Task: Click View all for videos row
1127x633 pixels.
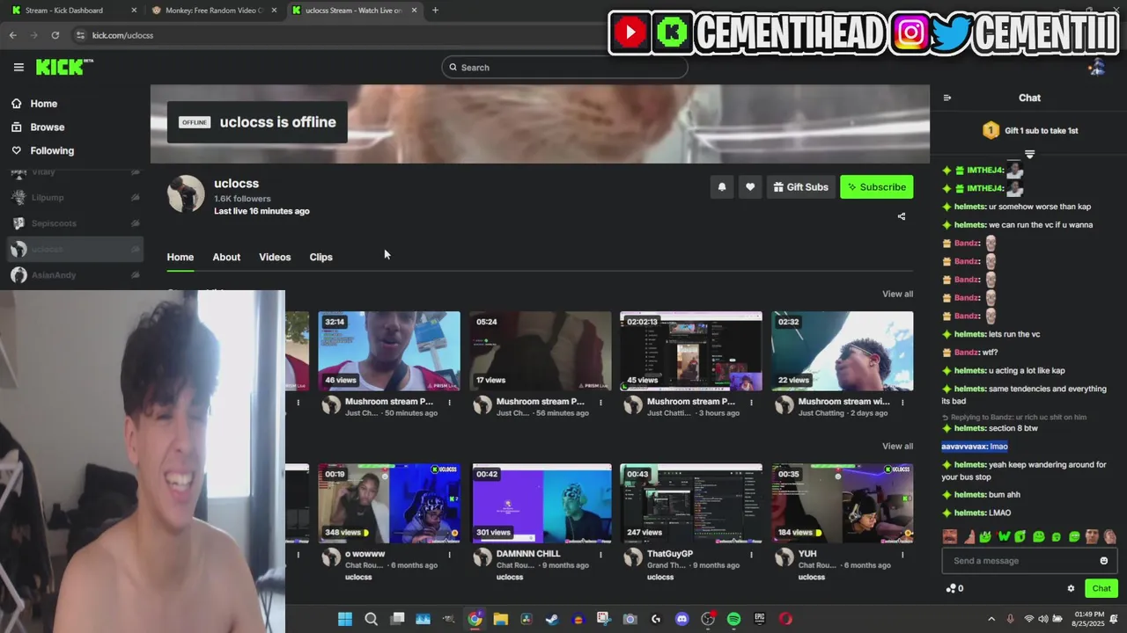Action: click(x=897, y=294)
